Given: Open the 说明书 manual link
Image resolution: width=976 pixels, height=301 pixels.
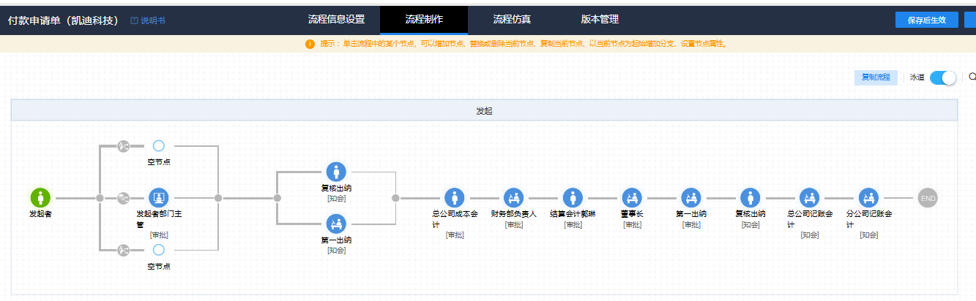Looking at the screenshot, I should click(152, 20).
